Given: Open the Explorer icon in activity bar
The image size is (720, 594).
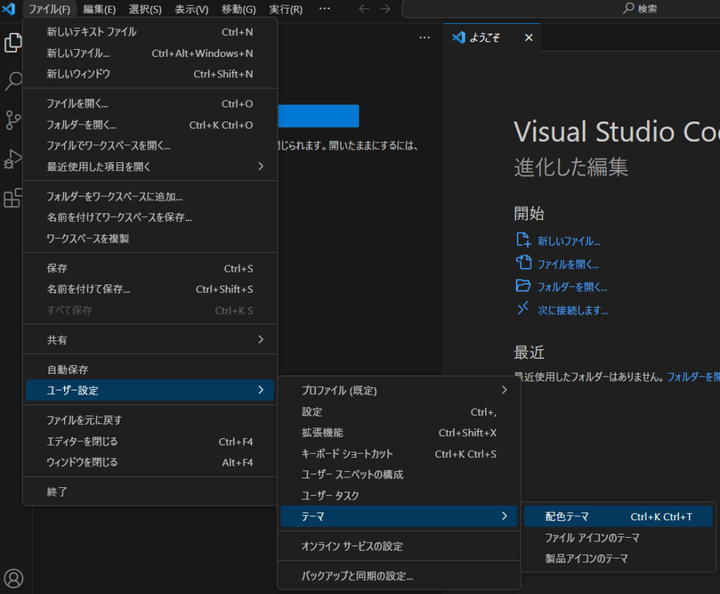Looking at the screenshot, I should coord(13,43).
